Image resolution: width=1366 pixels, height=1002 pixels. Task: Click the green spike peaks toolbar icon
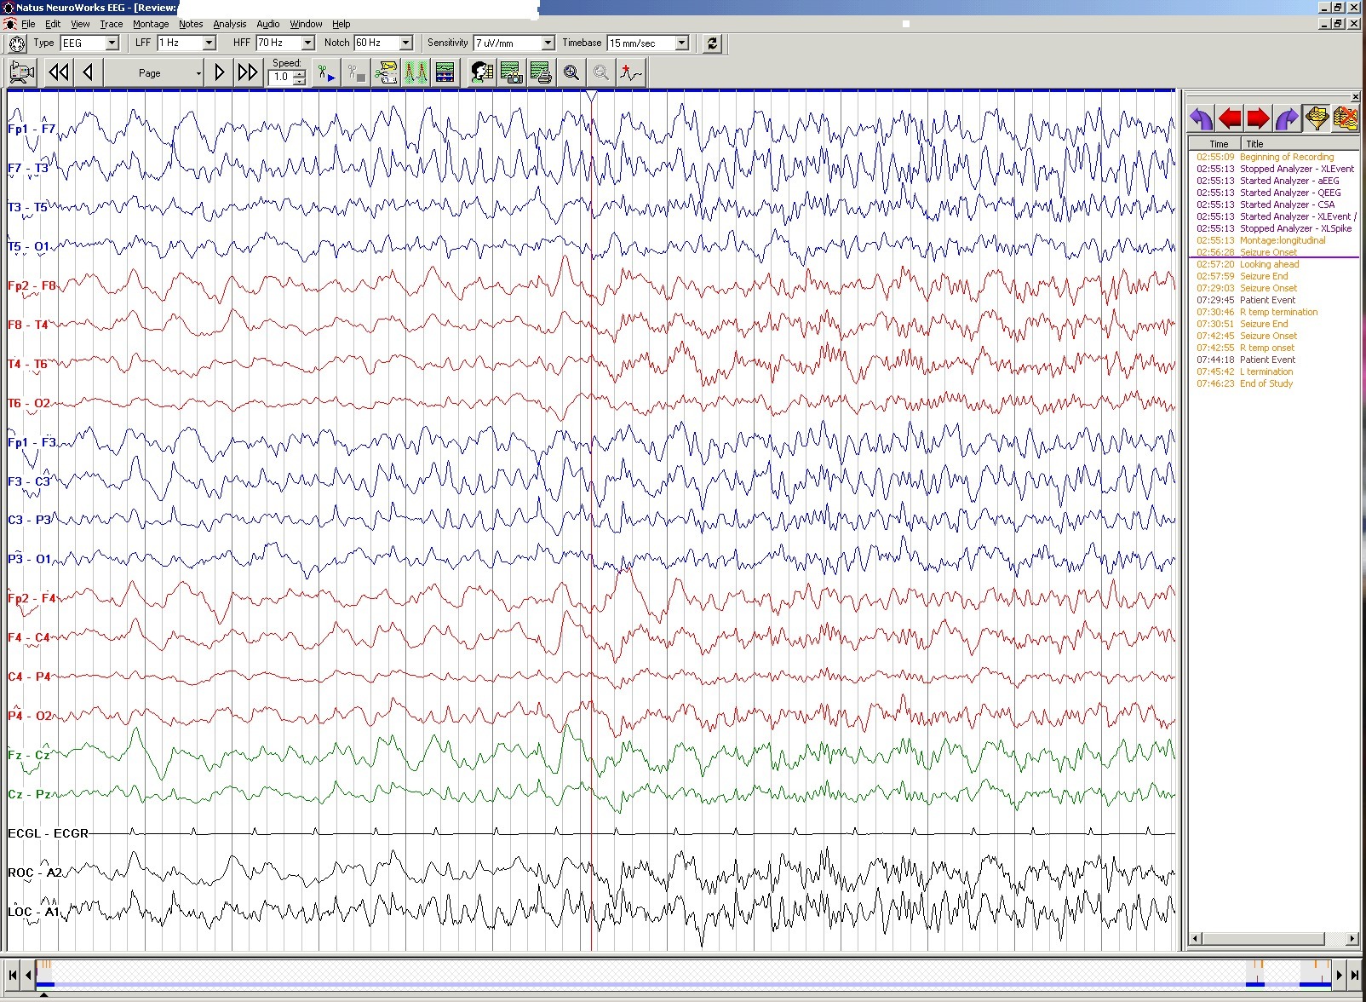(x=416, y=73)
